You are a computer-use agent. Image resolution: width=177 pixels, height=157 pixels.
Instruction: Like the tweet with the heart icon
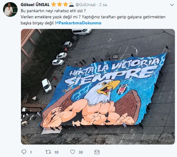pos(73,152)
